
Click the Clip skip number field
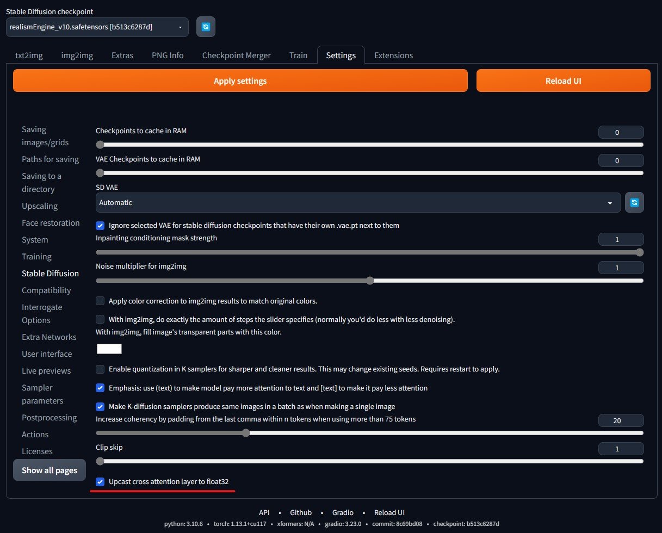[x=621, y=449]
